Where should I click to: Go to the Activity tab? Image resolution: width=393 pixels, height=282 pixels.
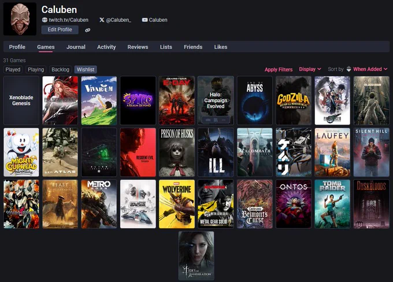[x=106, y=47]
